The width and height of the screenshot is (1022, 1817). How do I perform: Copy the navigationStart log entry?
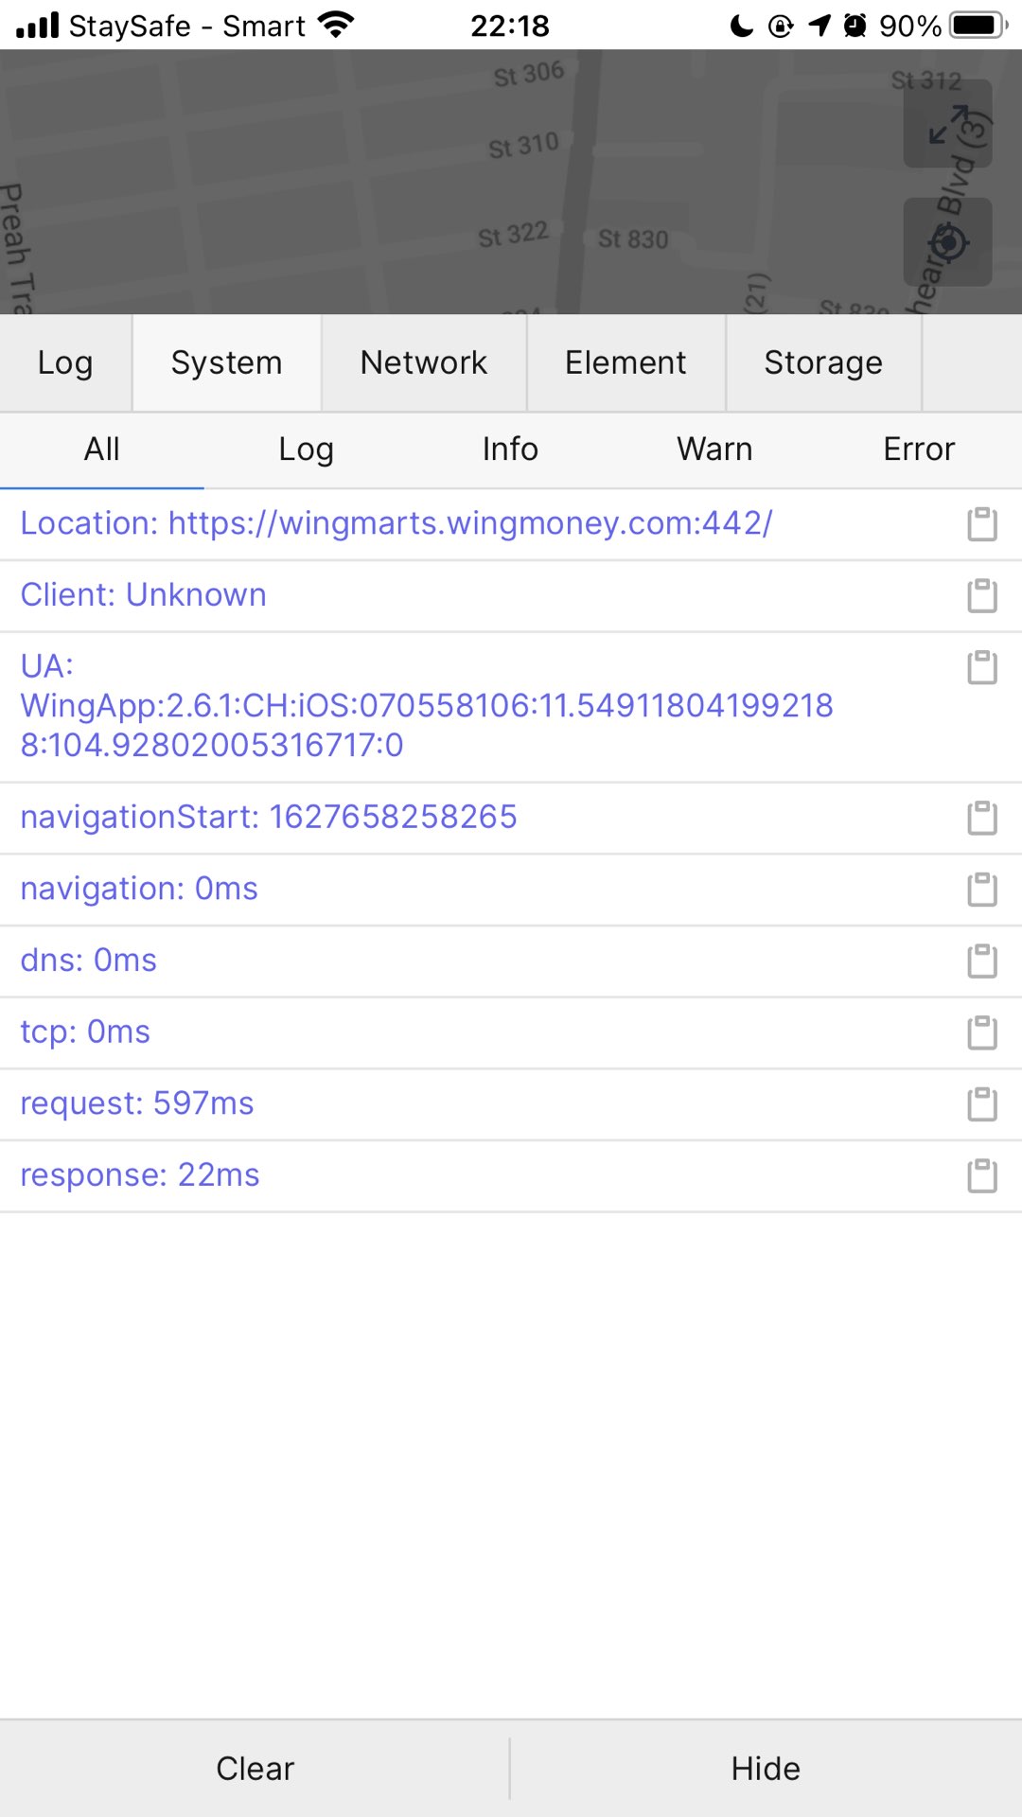982,819
